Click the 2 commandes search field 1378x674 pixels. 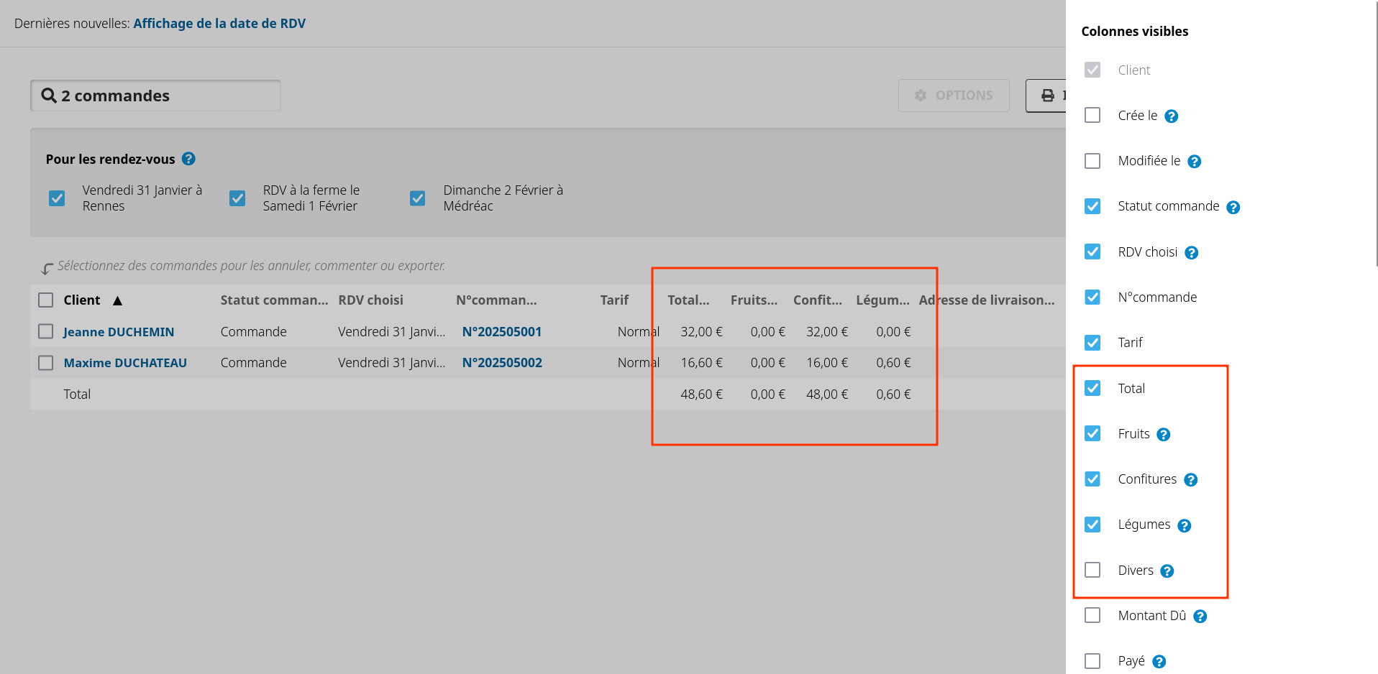click(x=155, y=96)
